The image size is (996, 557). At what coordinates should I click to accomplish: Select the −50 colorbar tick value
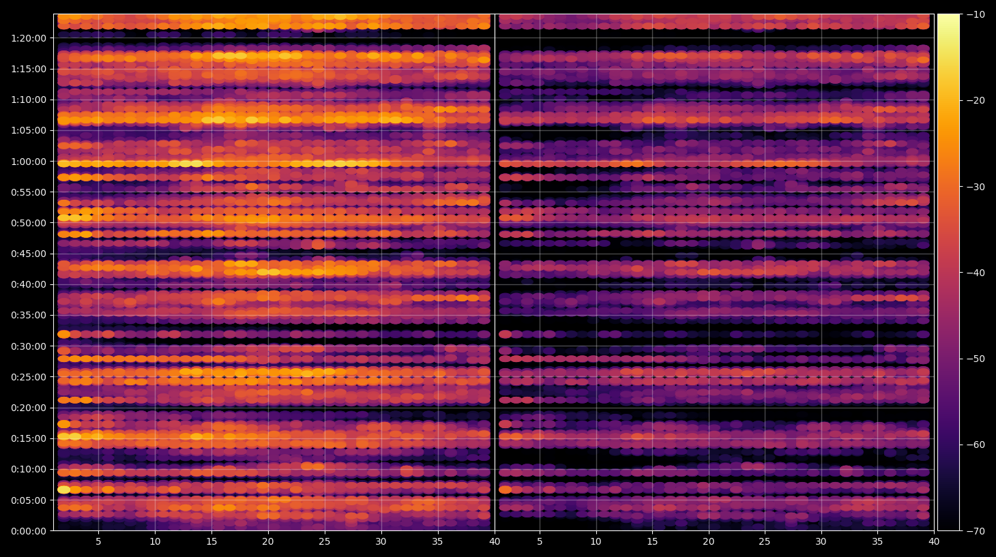pyautogui.click(x=976, y=359)
